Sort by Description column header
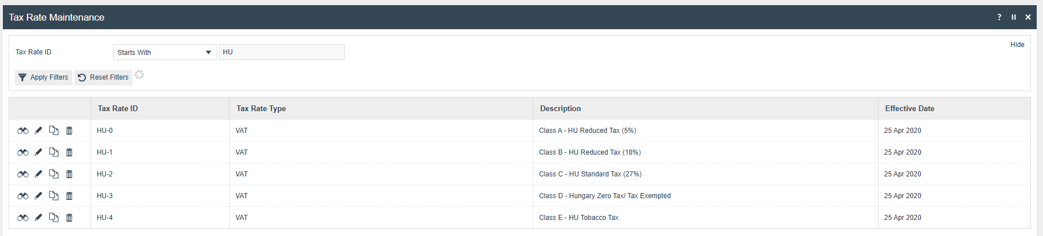The height and width of the screenshot is (236, 1043). [x=560, y=108]
